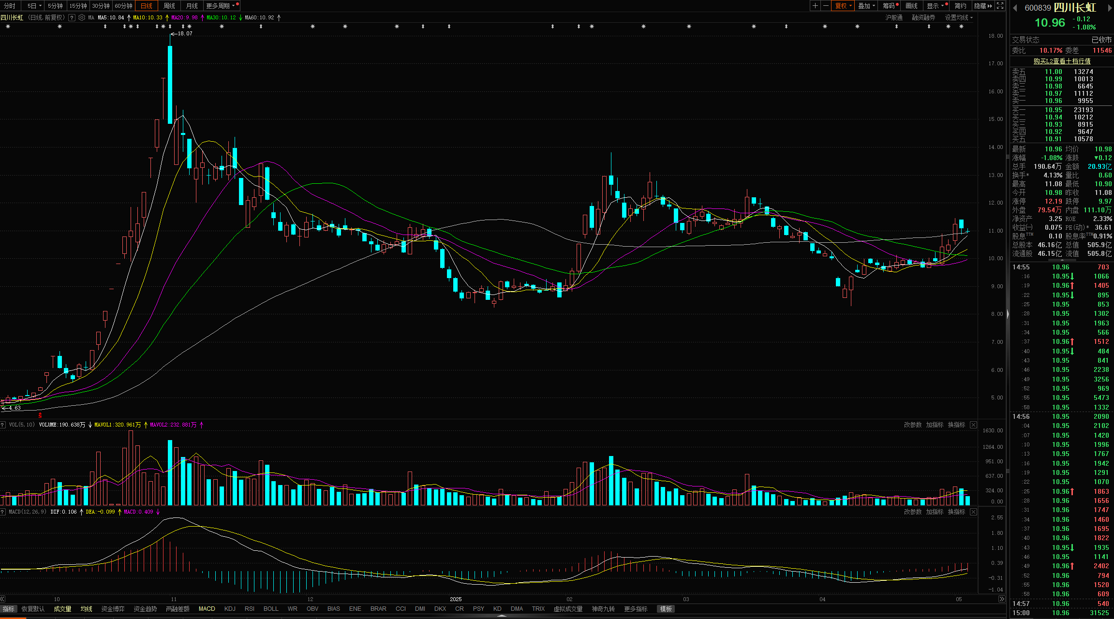Switch to 简约 simple mode
Image resolution: width=1114 pixels, height=619 pixels.
tap(960, 6)
